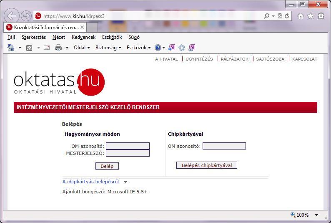Viewport: 331px width, 223px height.
Task: Open the Fájl menu
Action: [11, 37]
